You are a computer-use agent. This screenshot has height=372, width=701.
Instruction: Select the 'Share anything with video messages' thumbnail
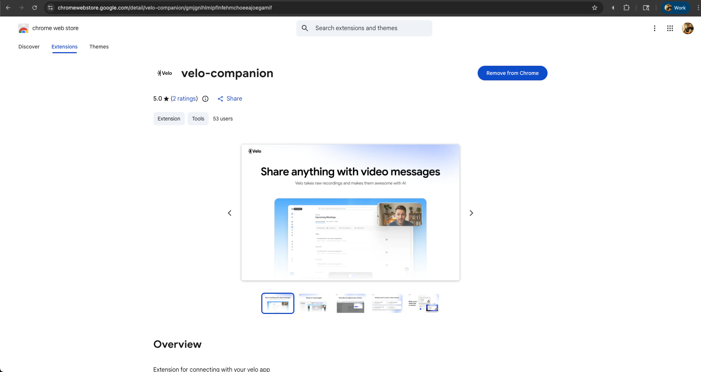pyautogui.click(x=278, y=303)
